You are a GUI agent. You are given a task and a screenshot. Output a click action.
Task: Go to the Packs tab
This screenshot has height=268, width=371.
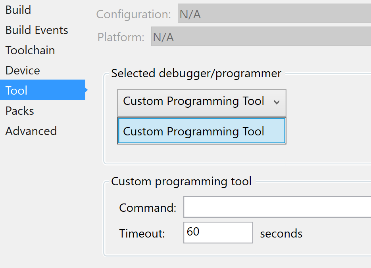[19, 111]
